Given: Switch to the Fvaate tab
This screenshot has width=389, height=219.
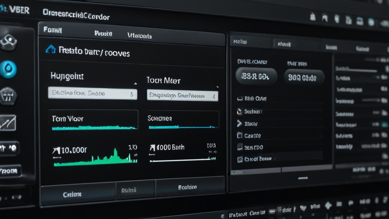Looking at the screenshot, I should pyautogui.click(x=103, y=33).
